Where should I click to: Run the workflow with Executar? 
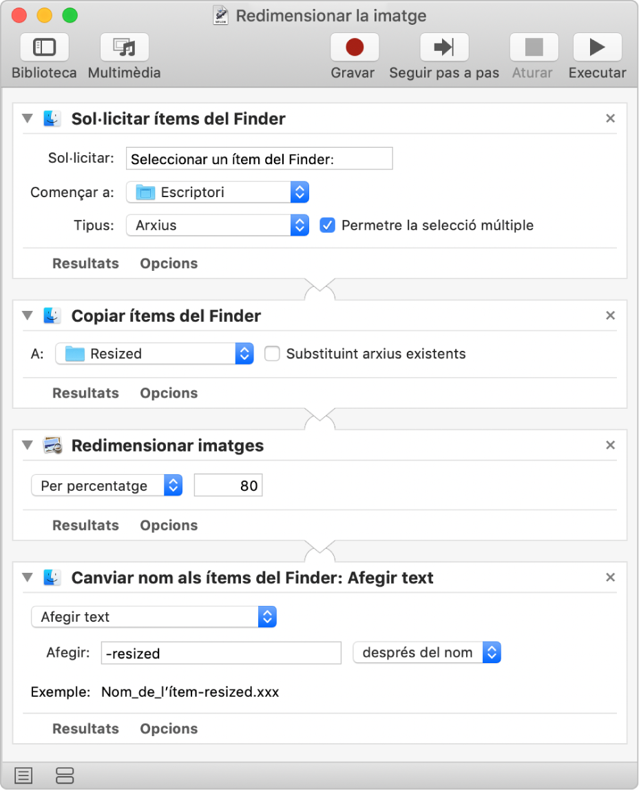coord(597,48)
